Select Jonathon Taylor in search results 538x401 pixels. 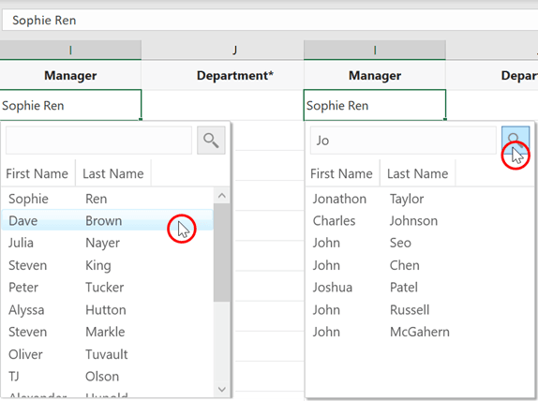click(420, 199)
